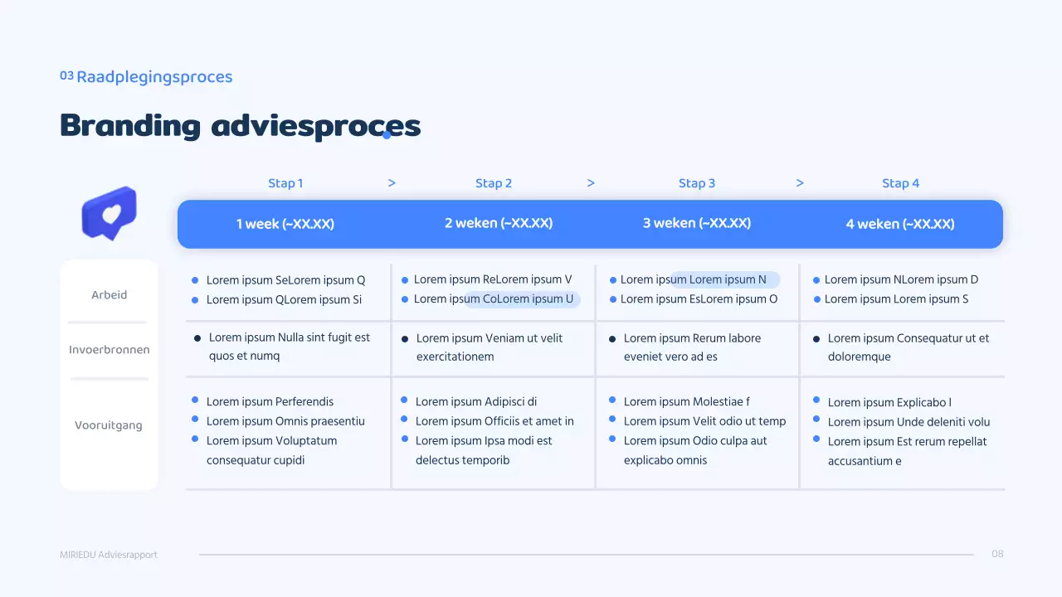Viewport: 1062px width, 597px height.
Task: Click the "03 Raadplegingsproces" section label
Action: [147, 77]
